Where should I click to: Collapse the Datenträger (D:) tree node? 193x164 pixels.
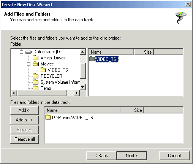click(x=22, y=52)
